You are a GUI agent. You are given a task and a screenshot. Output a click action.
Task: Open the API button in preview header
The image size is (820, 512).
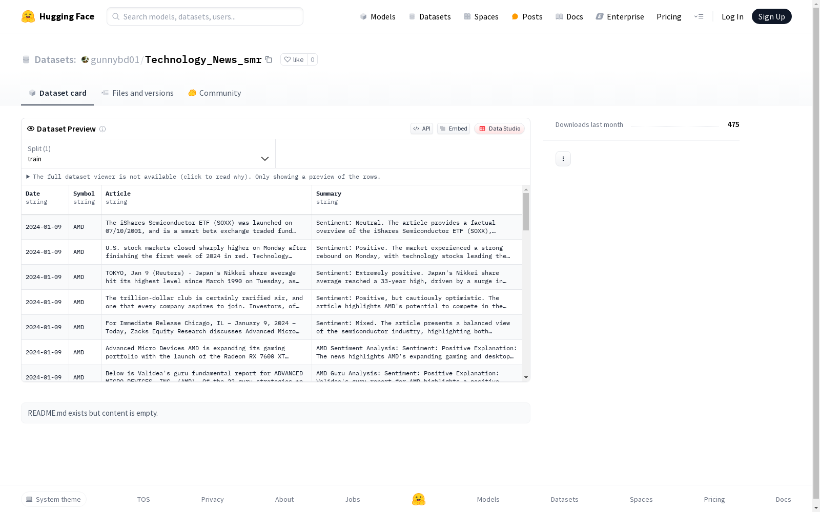(x=422, y=129)
